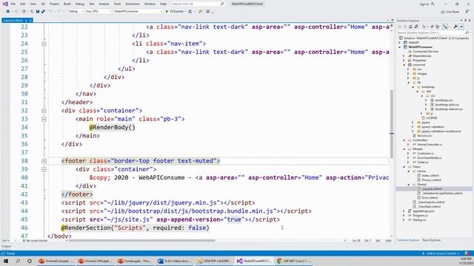Viewport: 474px width, 266px height.
Task: Collapse the code block at line 24
Action: 44,44
